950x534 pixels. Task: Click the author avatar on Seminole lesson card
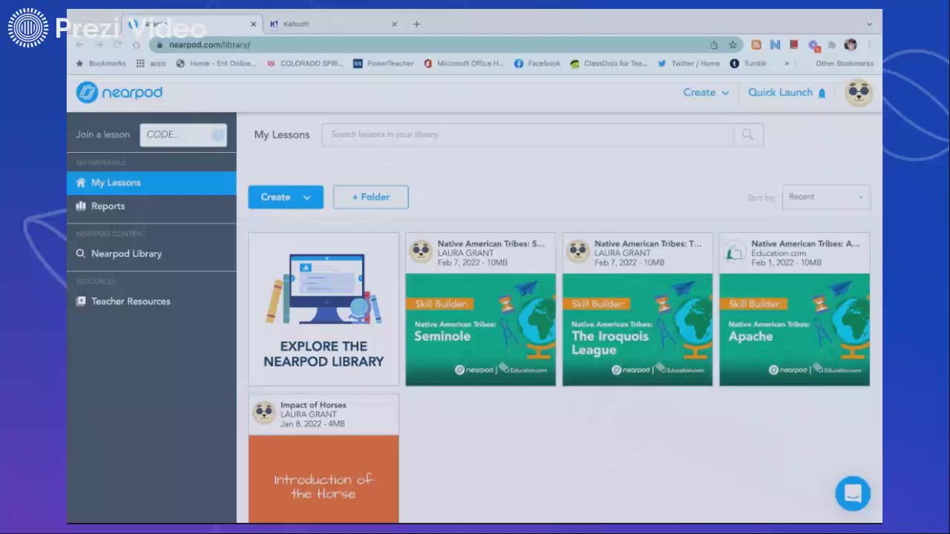point(421,251)
